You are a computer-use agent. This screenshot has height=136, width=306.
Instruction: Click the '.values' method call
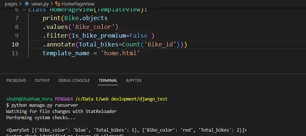(56, 27)
